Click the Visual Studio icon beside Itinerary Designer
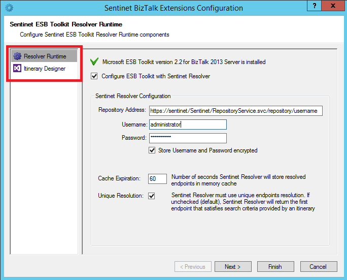Viewport: 347px width, 280px height. (x=17, y=69)
